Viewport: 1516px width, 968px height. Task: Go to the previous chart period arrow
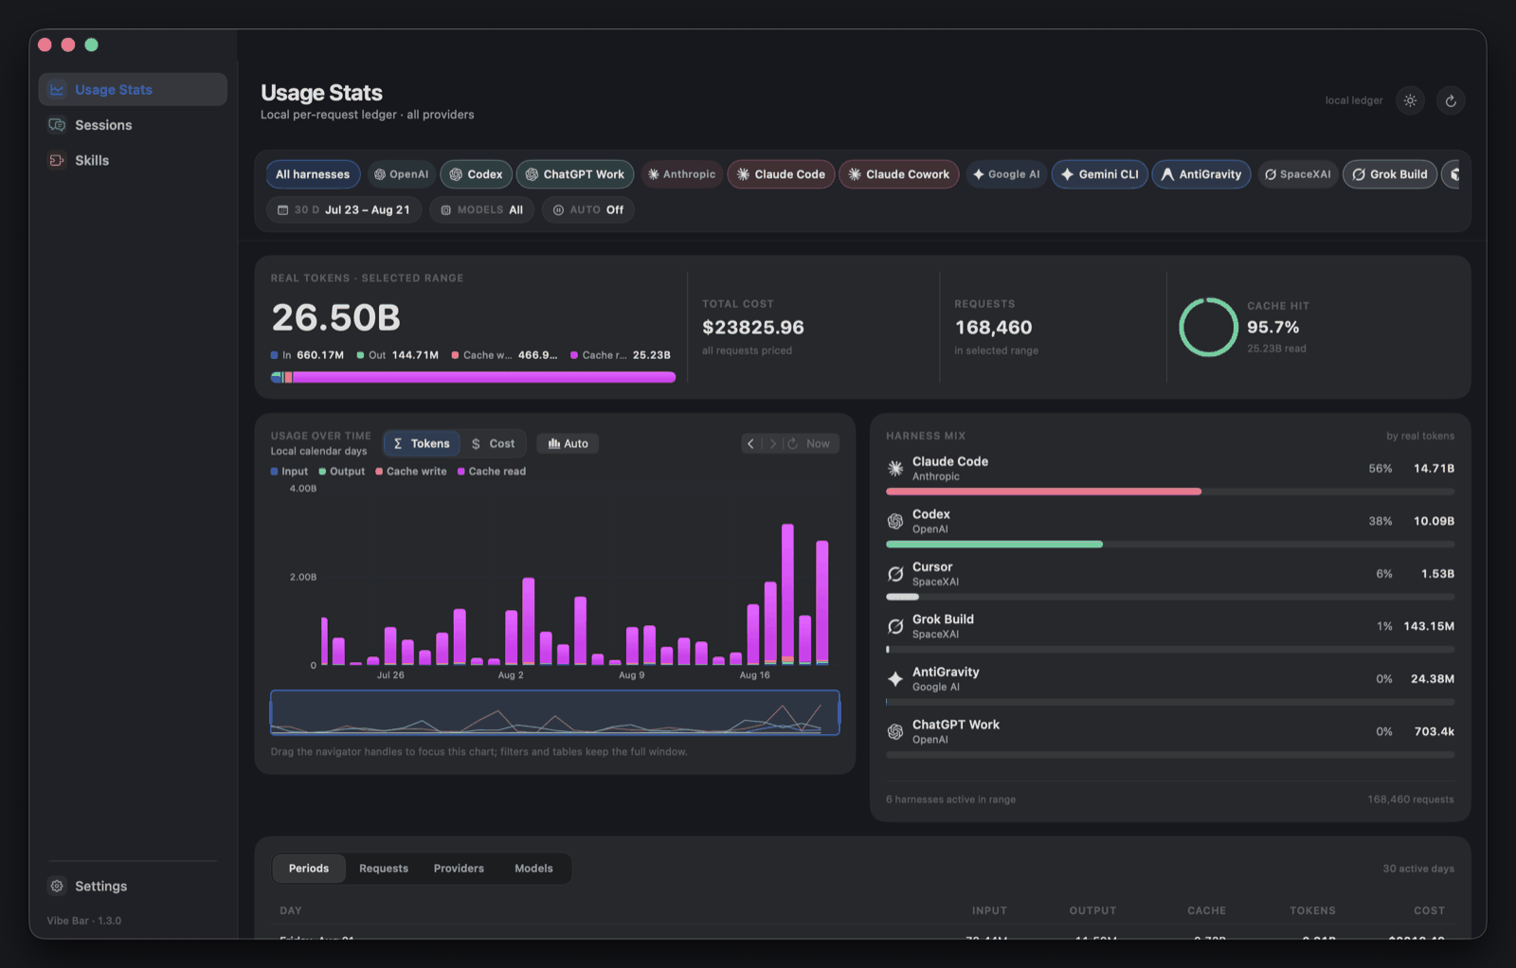tap(751, 443)
